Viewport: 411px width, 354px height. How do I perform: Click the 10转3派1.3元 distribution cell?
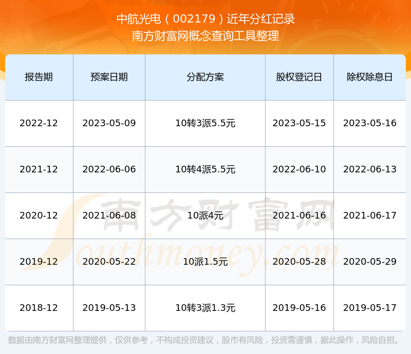coord(205,308)
